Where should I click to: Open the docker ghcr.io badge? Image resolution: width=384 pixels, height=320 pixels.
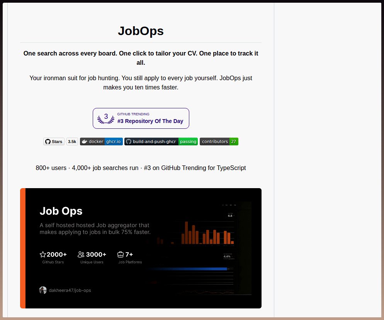point(101,141)
